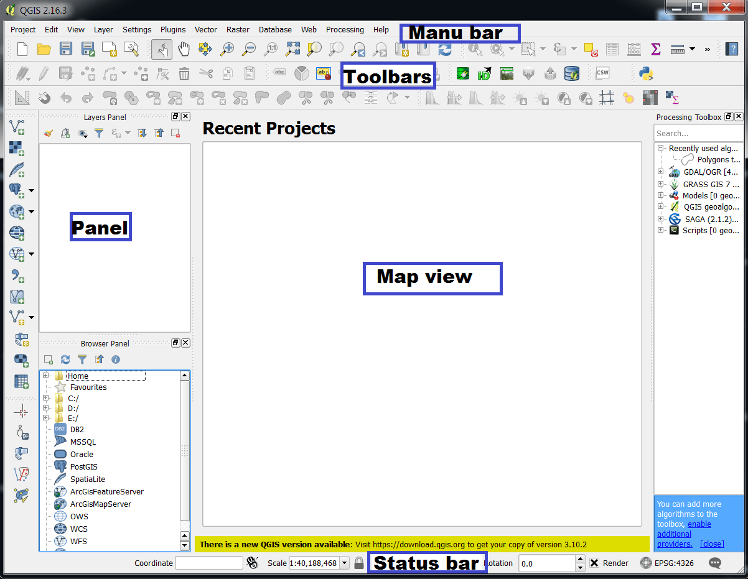Viewport: 748px width, 579px height.
Task: Expand the C:/ drive node
Action: [45, 398]
